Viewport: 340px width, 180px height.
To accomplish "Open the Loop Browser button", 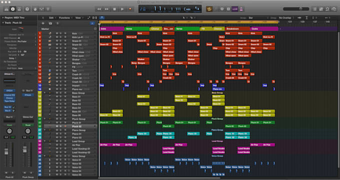I will pos(327,9).
